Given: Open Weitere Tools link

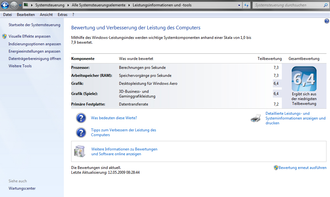Looking at the screenshot, I should 20,66.
